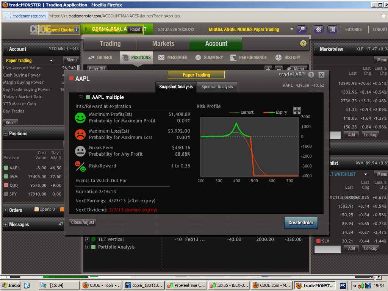
Task: Open the search magnifier icon in header
Action: 302,30
